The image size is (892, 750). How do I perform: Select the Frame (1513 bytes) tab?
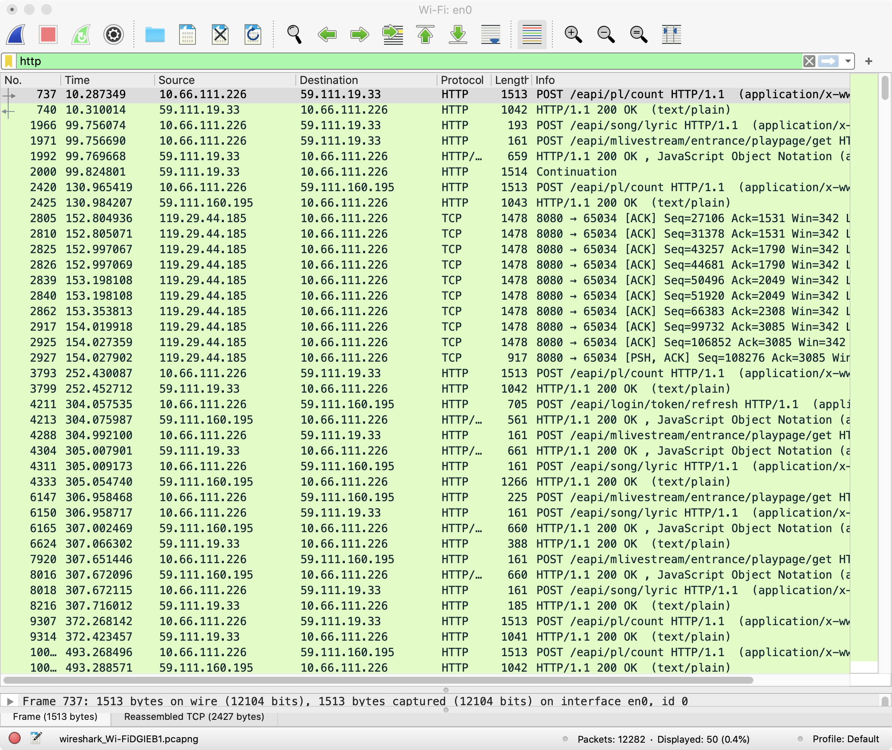pyautogui.click(x=55, y=716)
